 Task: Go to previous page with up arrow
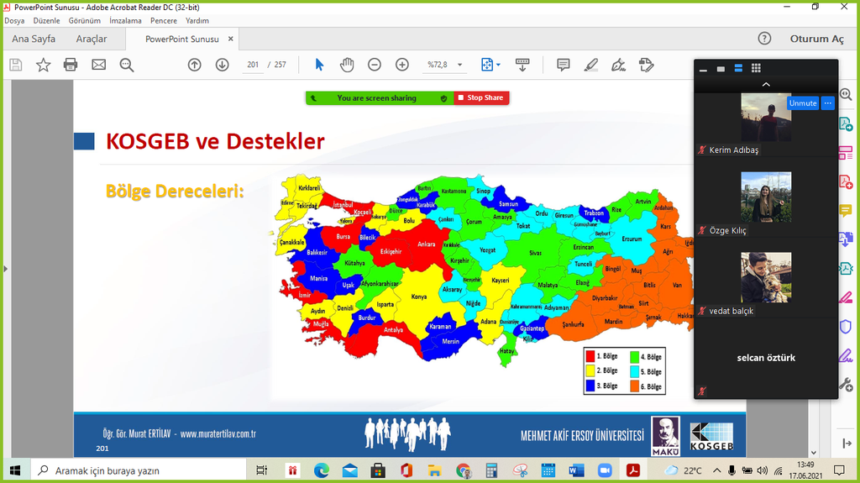[194, 65]
